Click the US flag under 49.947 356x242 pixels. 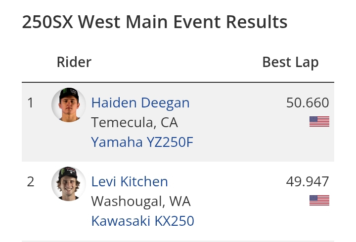point(319,200)
